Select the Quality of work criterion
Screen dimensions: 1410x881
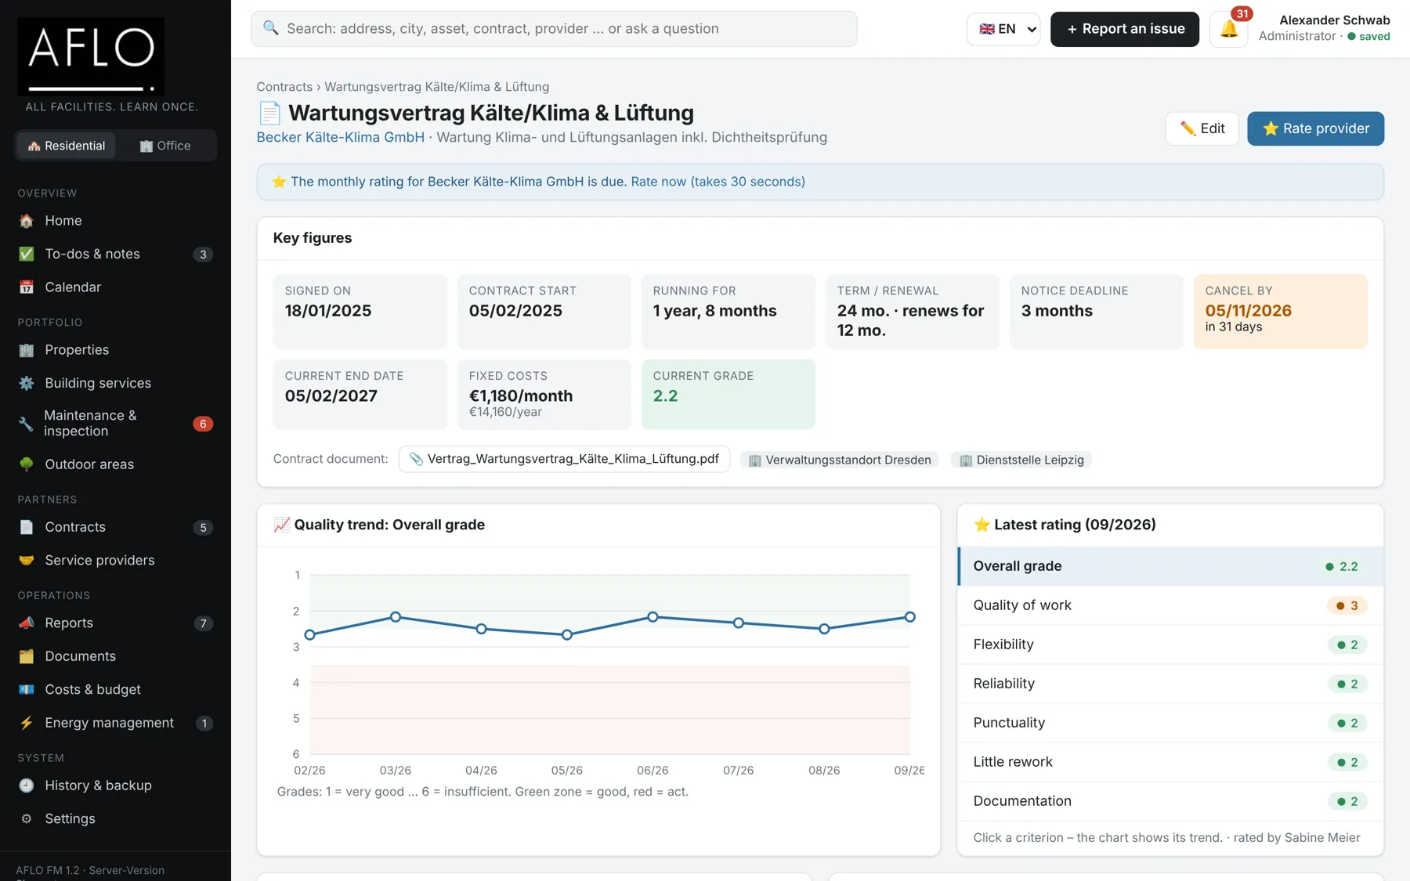click(1170, 605)
